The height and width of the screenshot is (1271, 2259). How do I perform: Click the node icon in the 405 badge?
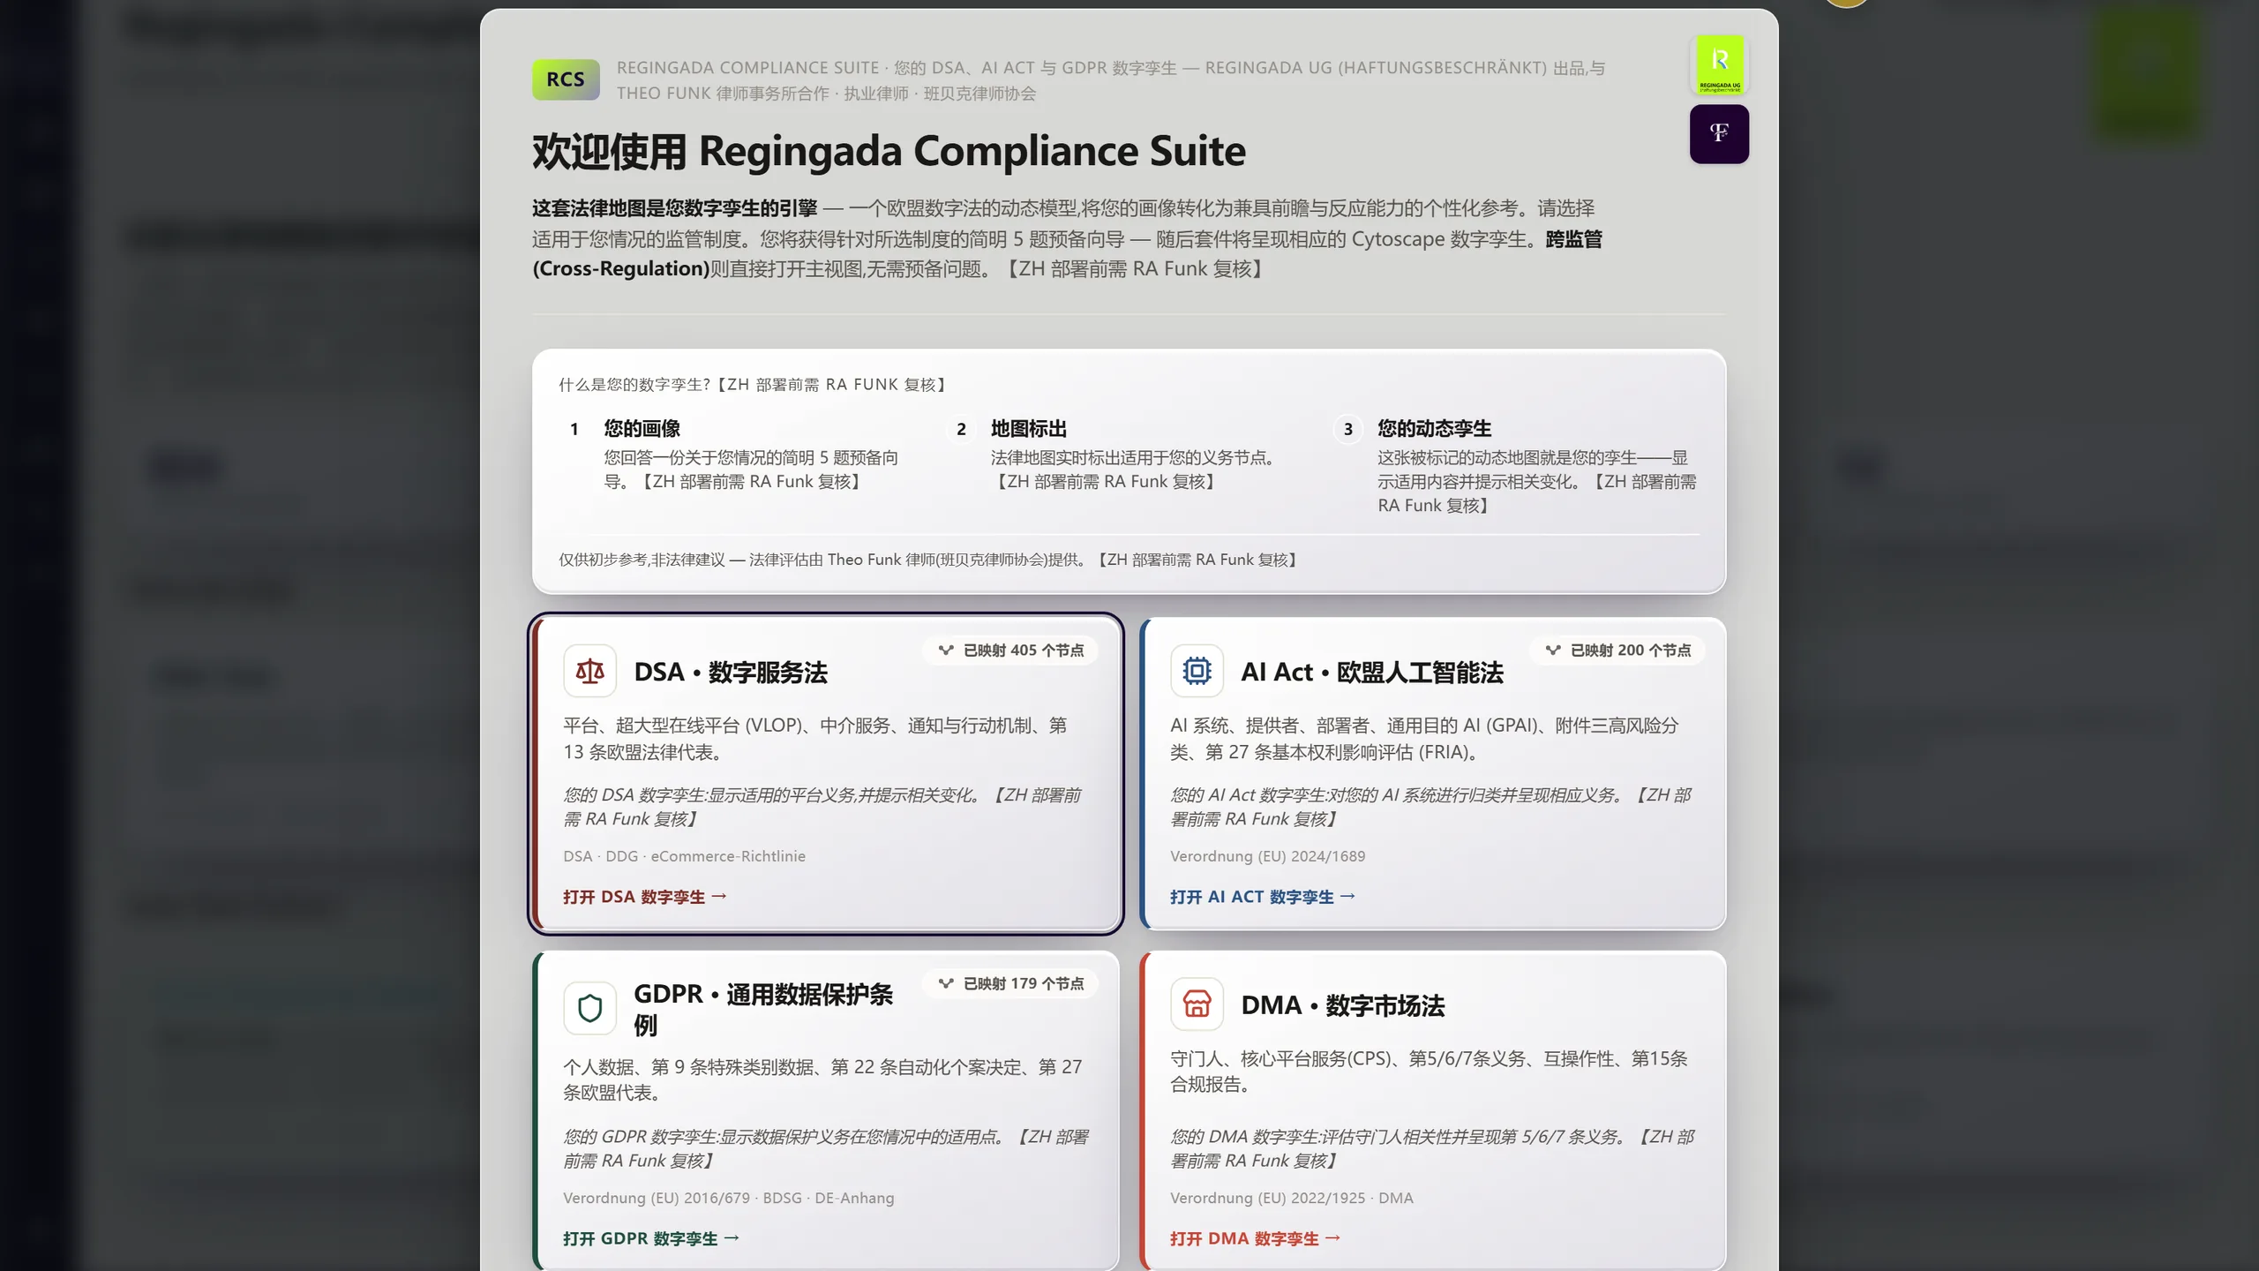click(x=946, y=651)
